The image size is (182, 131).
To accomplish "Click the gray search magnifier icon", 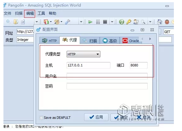I will point(143,22).
